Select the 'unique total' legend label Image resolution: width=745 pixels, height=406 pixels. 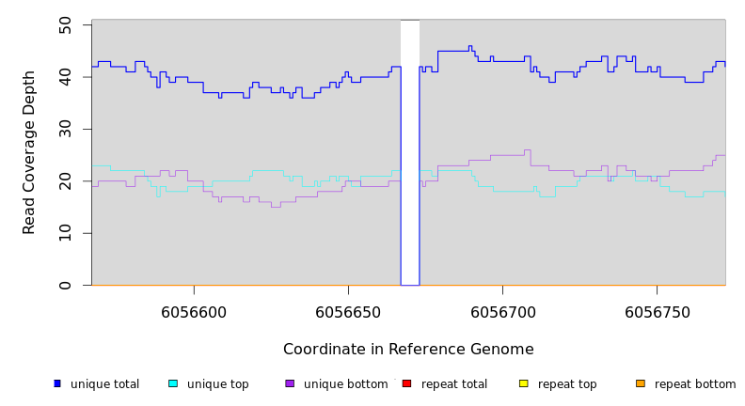104,384
